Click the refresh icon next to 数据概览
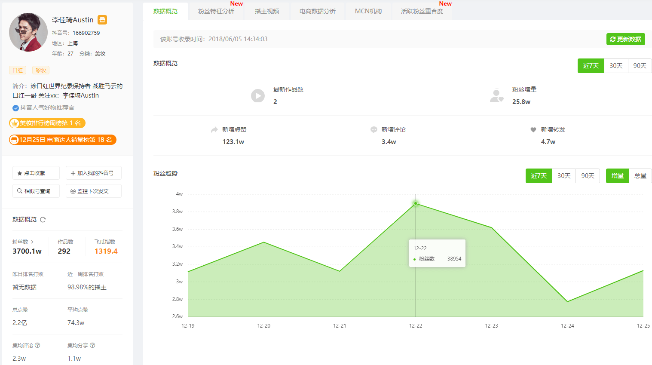This screenshot has height=365, width=652. (x=43, y=220)
